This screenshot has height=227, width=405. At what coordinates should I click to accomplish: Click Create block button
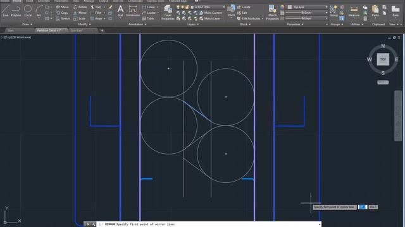tap(243, 7)
